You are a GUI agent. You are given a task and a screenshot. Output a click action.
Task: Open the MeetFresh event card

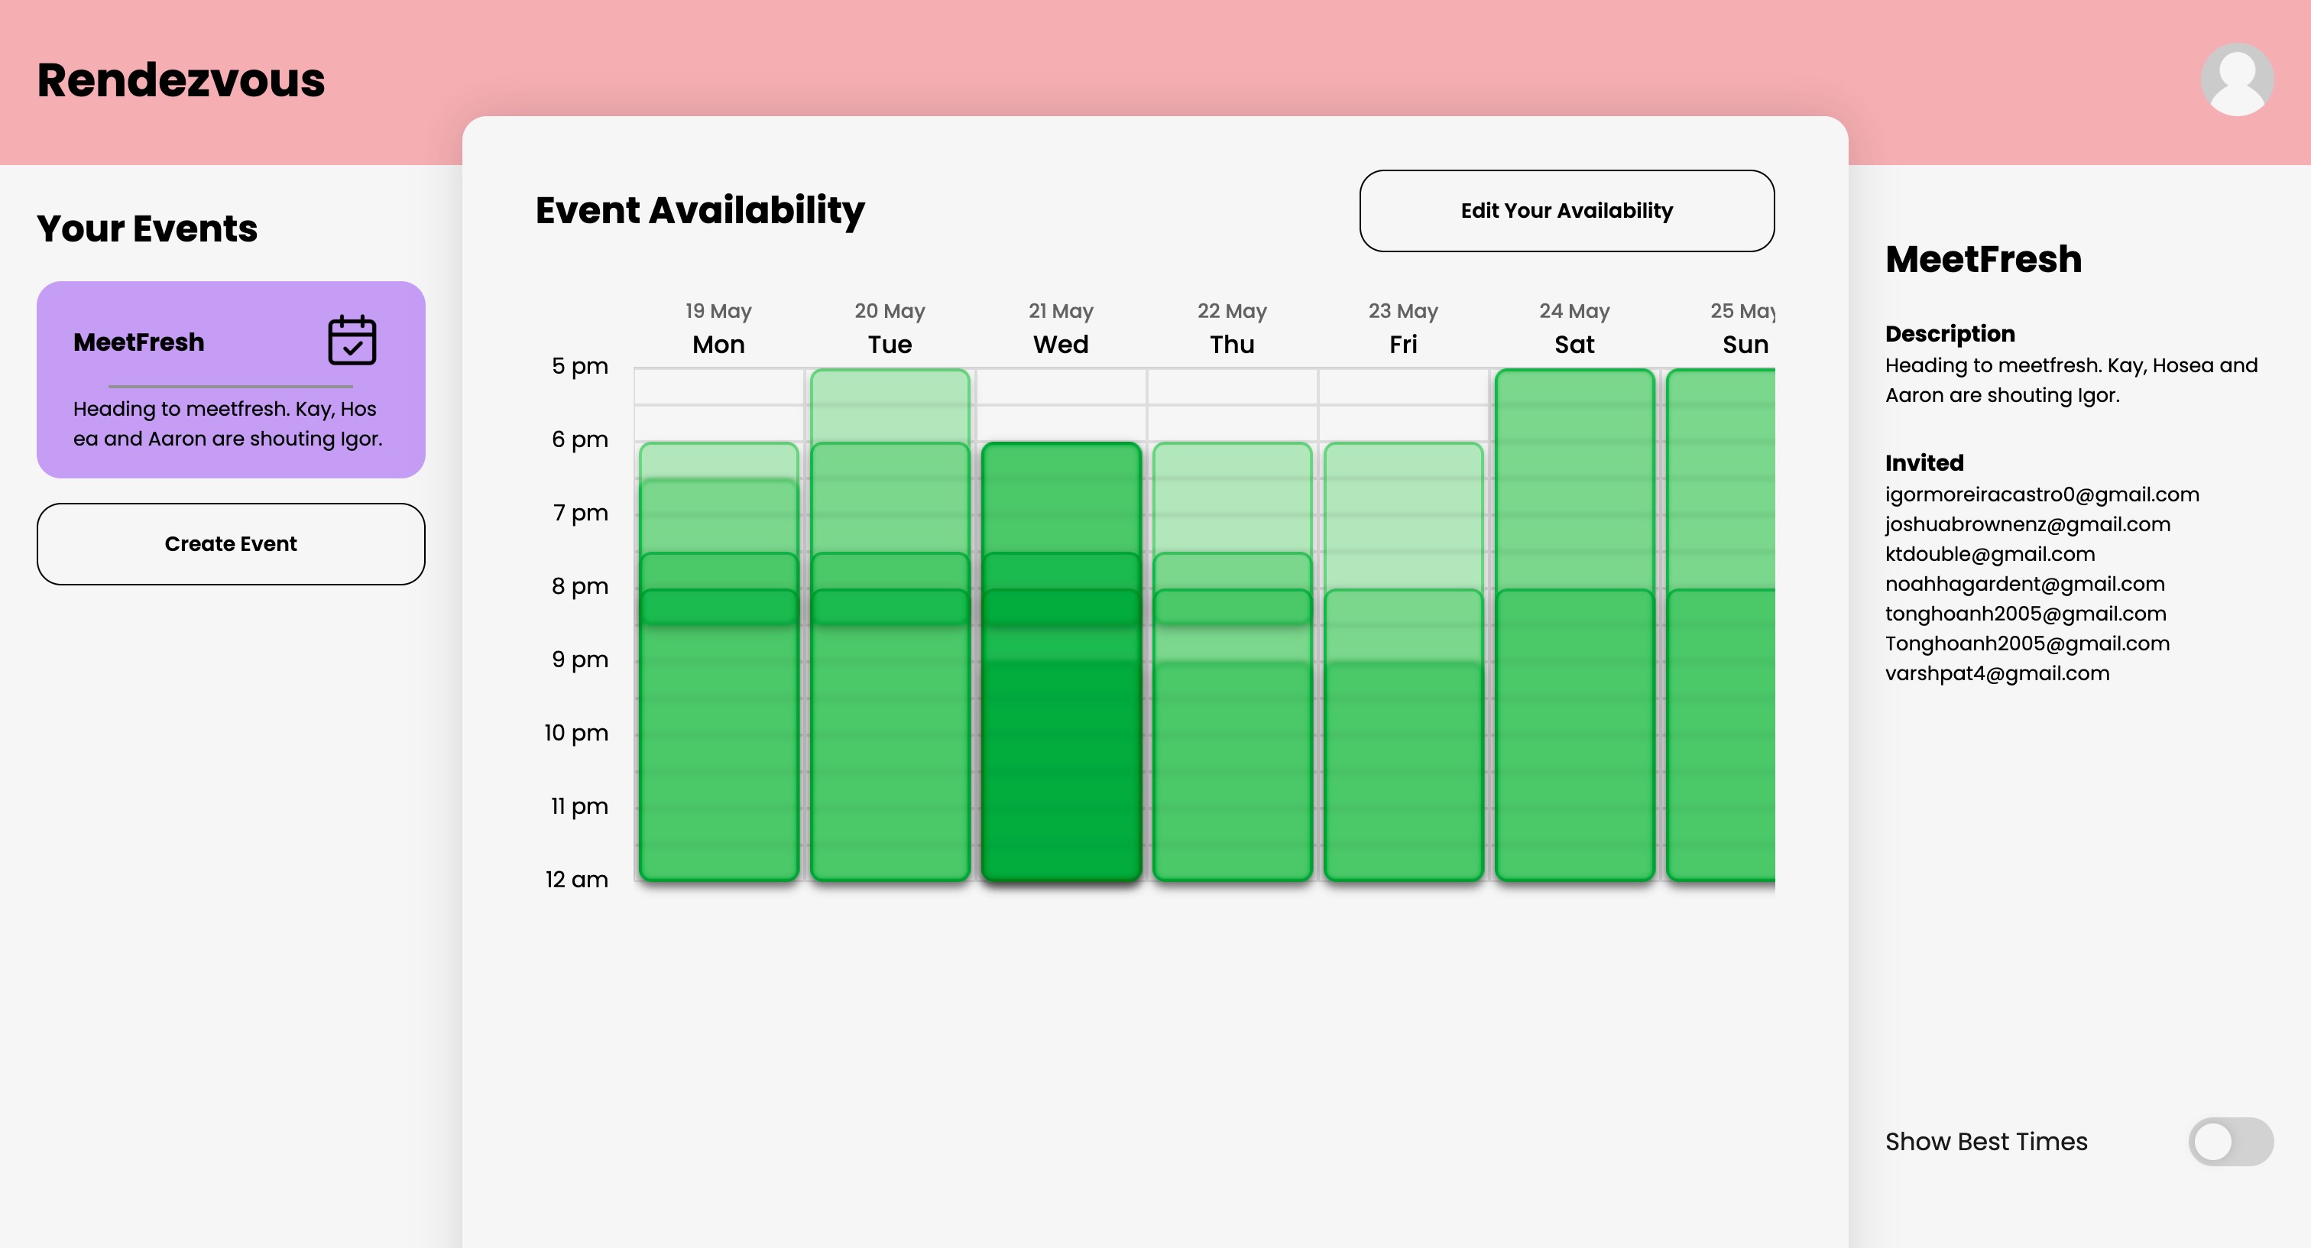click(231, 380)
